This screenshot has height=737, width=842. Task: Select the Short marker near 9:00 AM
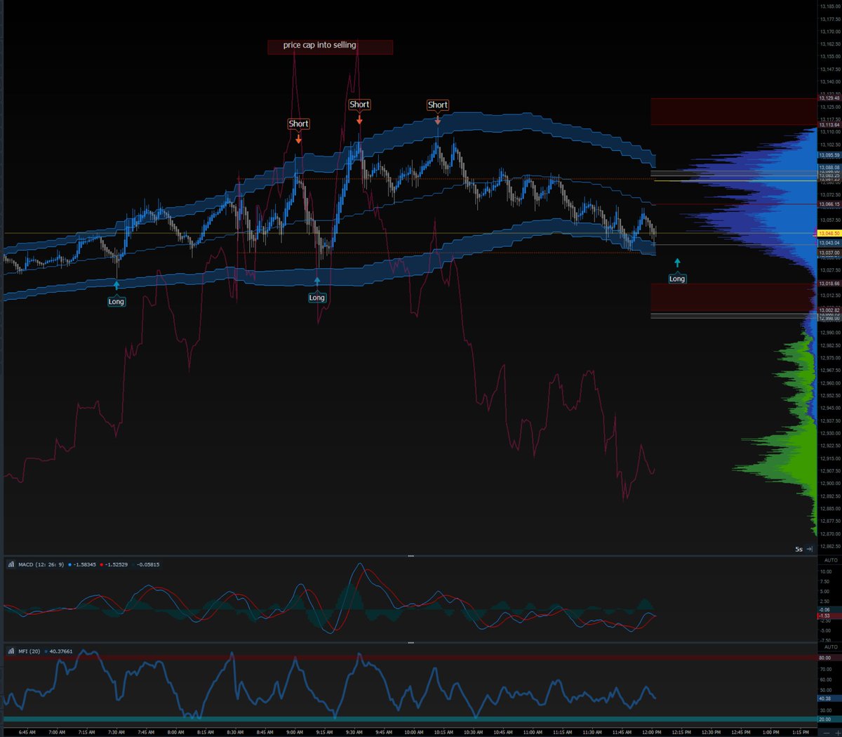tap(298, 124)
